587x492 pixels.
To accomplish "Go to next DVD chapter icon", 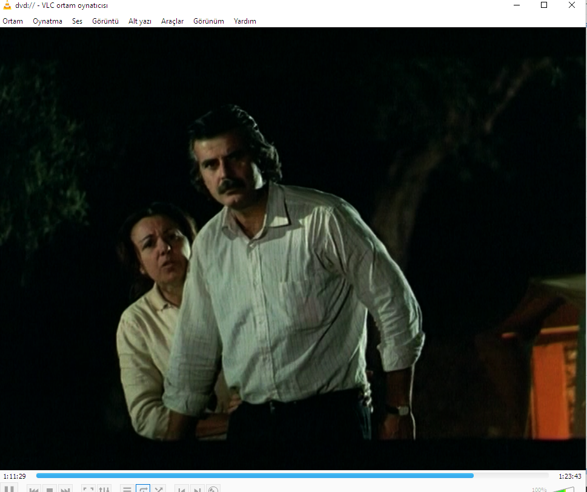I will (x=197, y=489).
